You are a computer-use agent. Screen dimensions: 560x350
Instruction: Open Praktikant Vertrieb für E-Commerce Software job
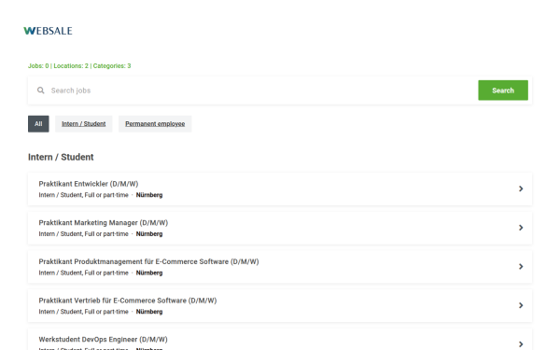[280, 306]
